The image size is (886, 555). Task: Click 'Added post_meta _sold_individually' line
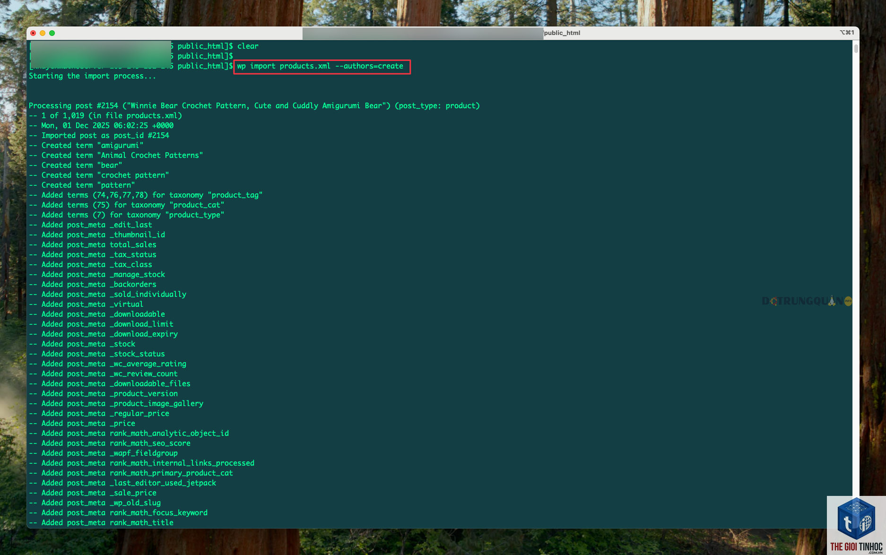pyautogui.click(x=107, y=295)
